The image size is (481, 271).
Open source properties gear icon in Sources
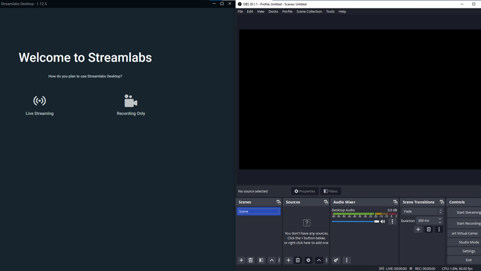tap(308, 260)
